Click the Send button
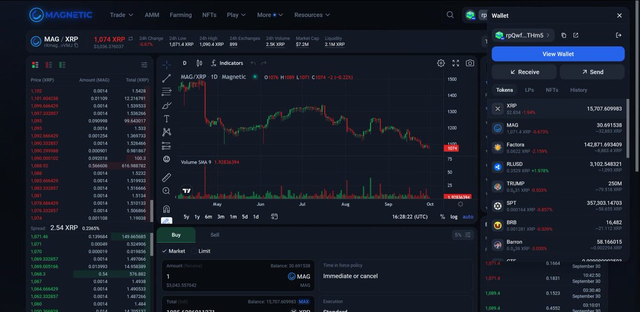This screenshot has width=640, height=312. click(592, 72)
